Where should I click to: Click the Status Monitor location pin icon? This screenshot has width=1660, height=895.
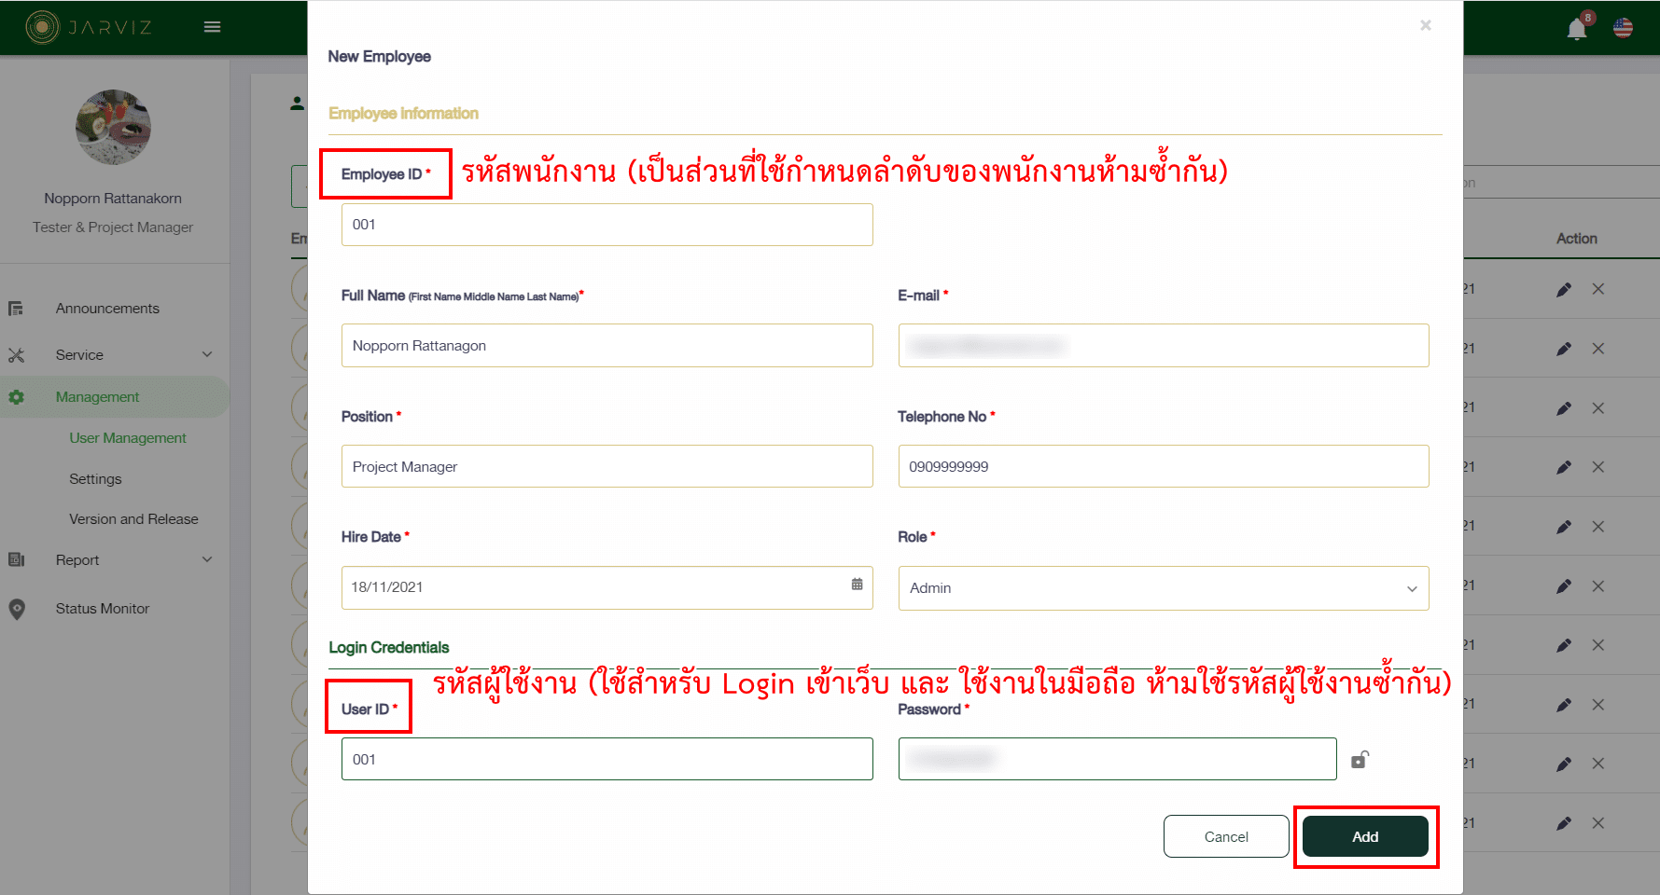(17, 609)
